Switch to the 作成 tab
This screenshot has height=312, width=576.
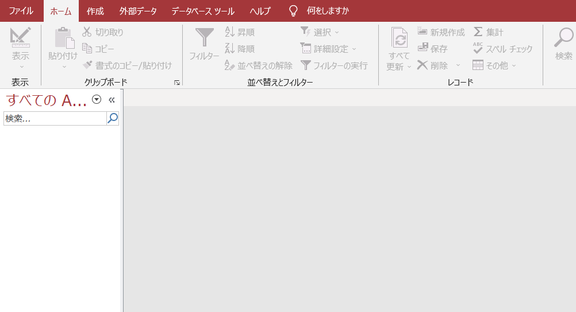pyautogui.click(x=95, y=11)
